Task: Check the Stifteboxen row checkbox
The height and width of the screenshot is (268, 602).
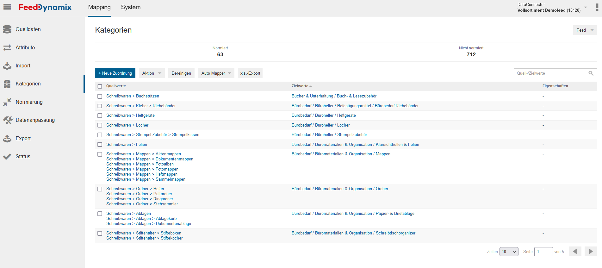Action: click(x=100, y=233)
